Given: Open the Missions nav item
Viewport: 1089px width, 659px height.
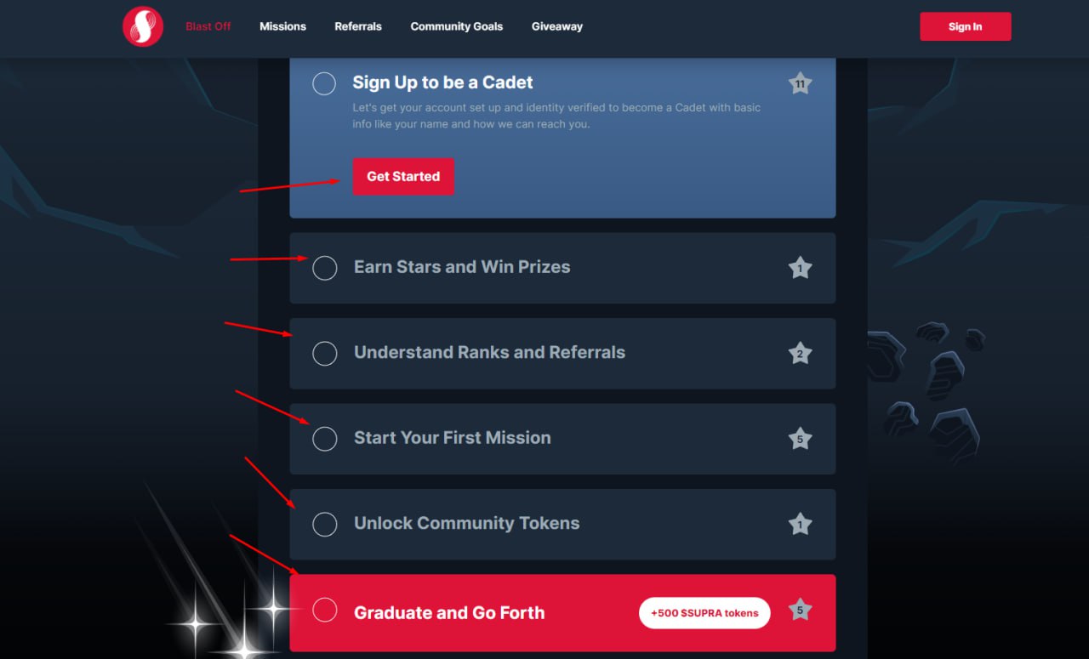Looking at the screenshot, I should (x=282, y=26).
